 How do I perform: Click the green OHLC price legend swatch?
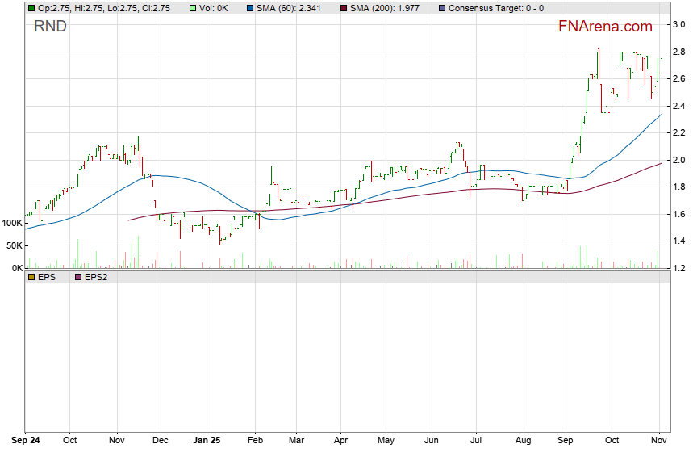(31, 8)
